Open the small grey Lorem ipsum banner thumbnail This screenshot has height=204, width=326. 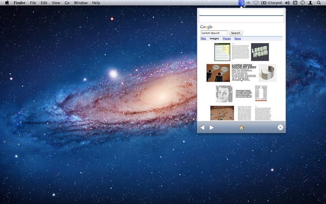[244, 94]
